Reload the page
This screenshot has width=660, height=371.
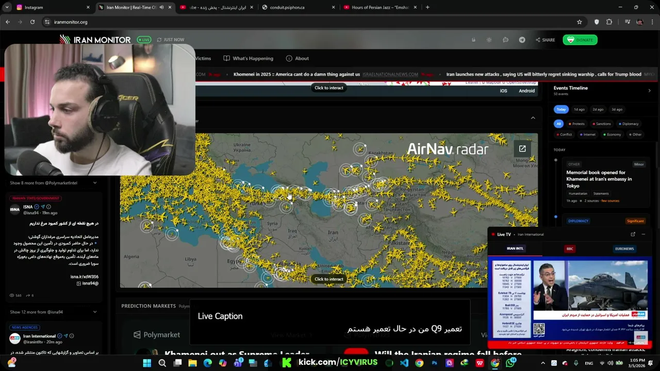point(32,22)
